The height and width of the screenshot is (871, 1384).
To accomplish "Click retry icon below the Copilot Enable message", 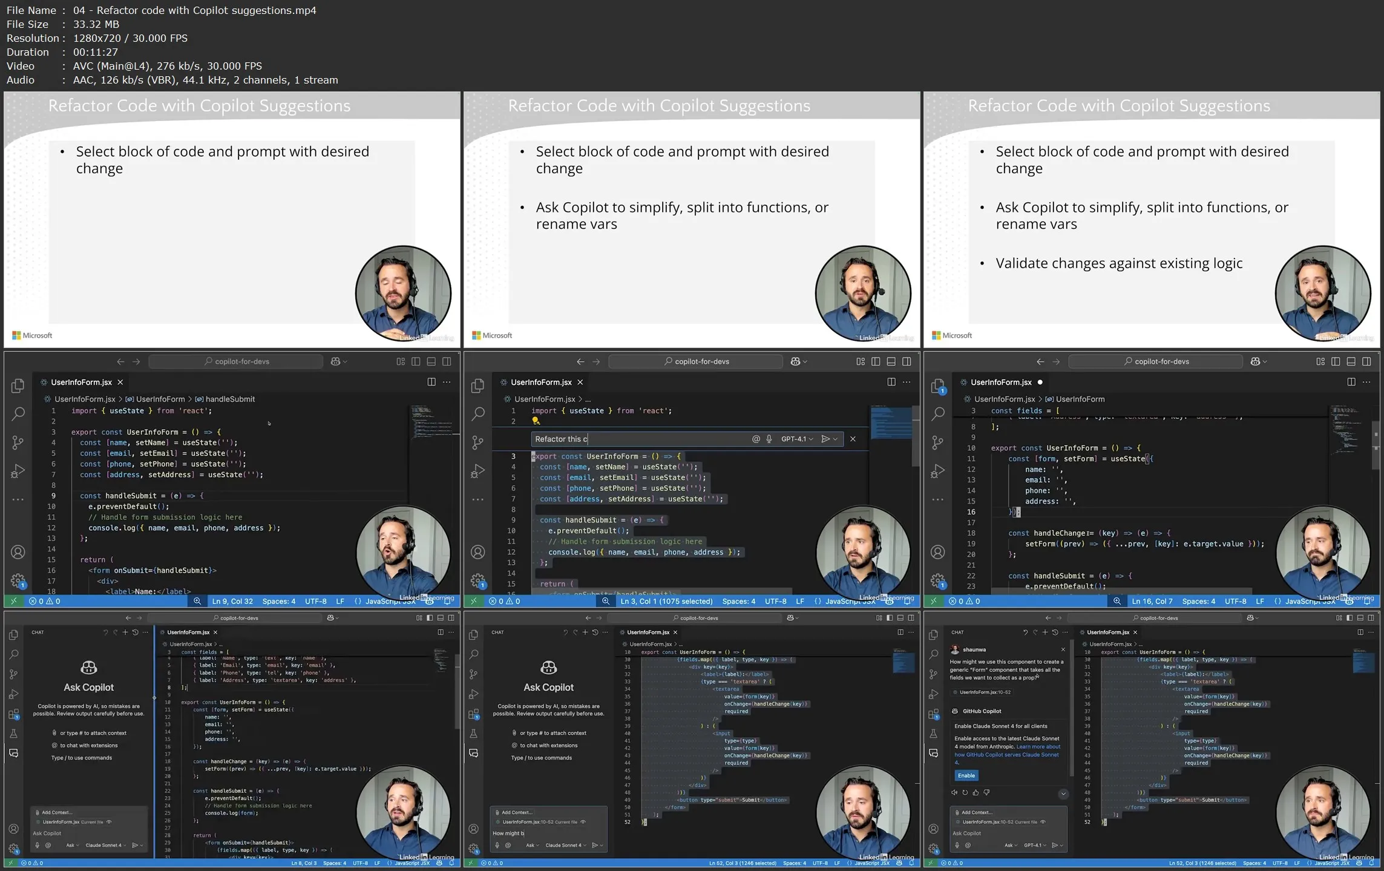I will (x=965, y=792).
